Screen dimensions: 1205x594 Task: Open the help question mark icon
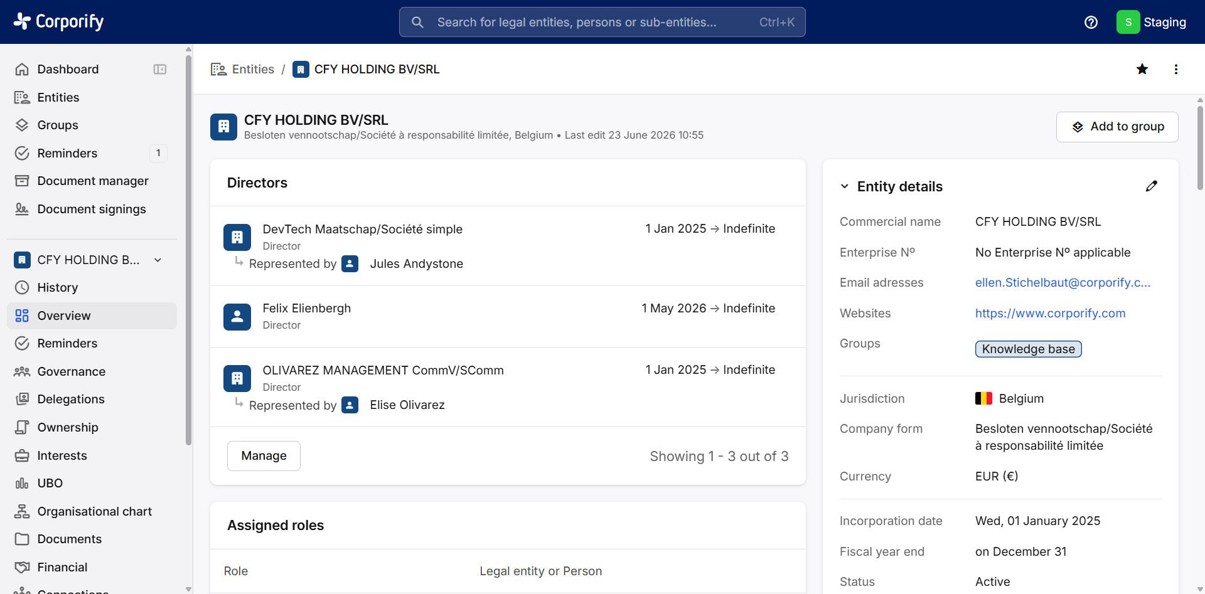1091,22
